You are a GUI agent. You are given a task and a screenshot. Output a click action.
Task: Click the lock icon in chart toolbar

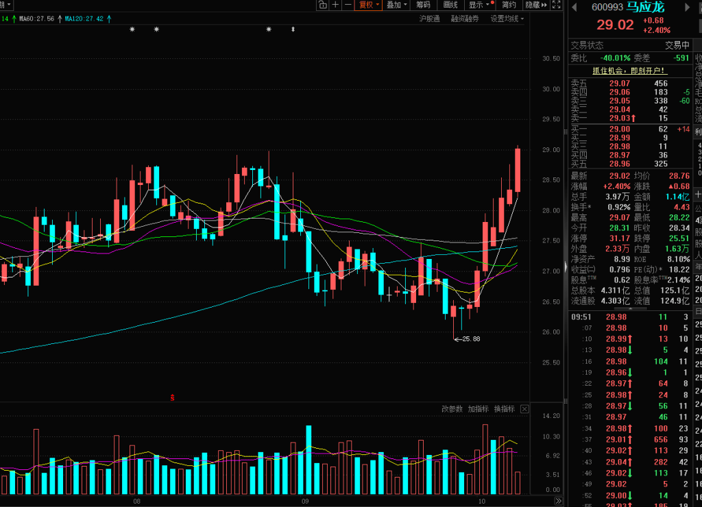(x=322, y=5)
